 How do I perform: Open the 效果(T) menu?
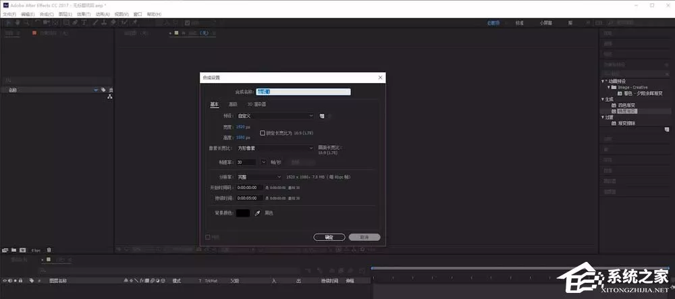[84, 14]
